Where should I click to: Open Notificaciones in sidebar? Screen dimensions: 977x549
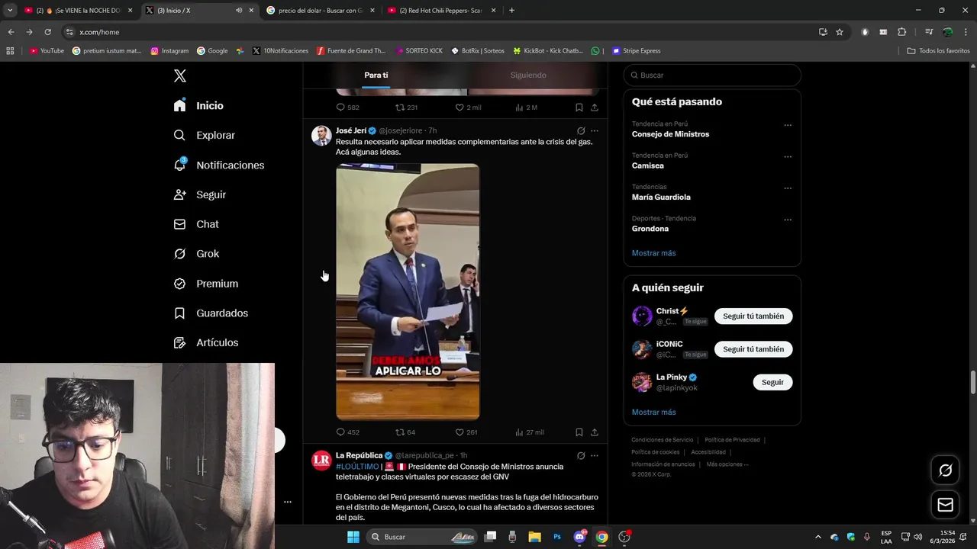coord(218,165)
